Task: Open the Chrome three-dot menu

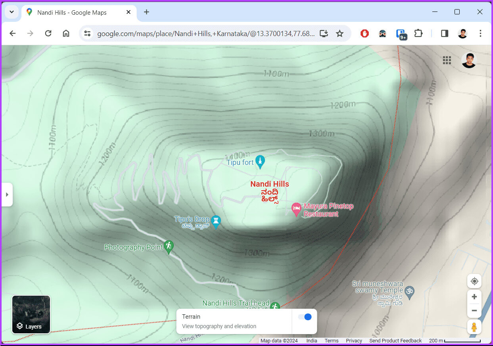Action: tap(480, 34)
